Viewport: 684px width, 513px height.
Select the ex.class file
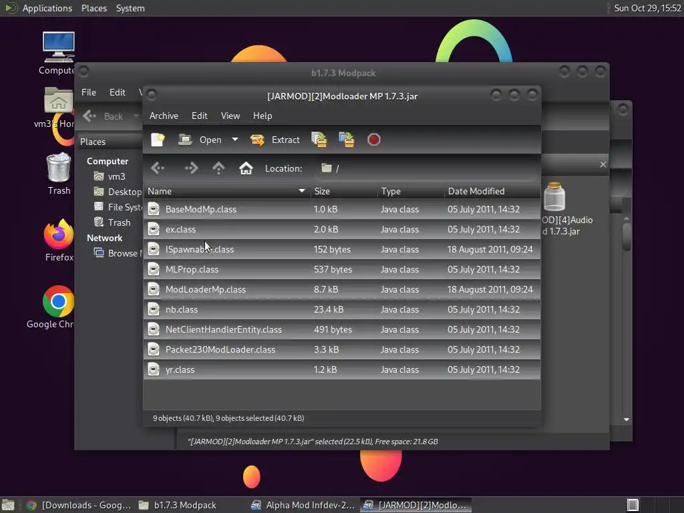(342, 230)
